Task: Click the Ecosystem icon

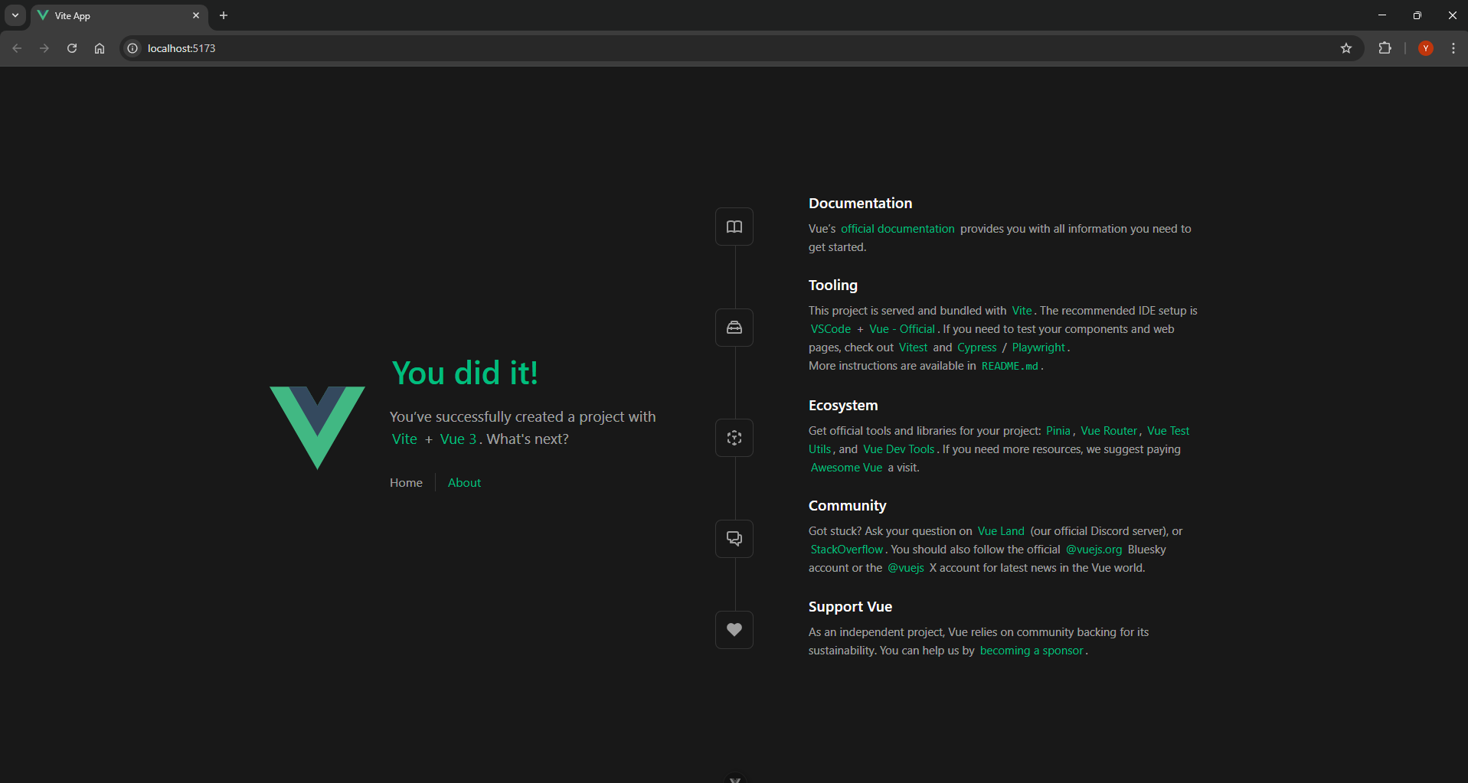Action: coord(734,438)
